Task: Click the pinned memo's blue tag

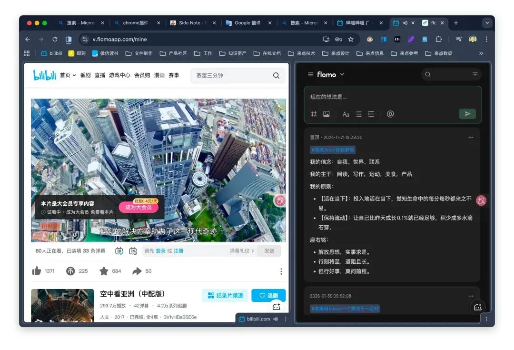Action: click(333, 150)
